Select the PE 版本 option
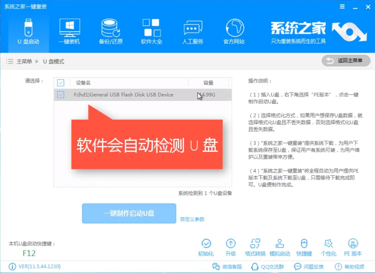Image resolution: width=375 pixels, height=273 pixels. (x=353, y=247)
